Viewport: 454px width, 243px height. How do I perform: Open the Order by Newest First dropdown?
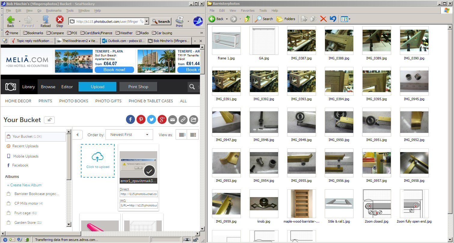(129, 135)
